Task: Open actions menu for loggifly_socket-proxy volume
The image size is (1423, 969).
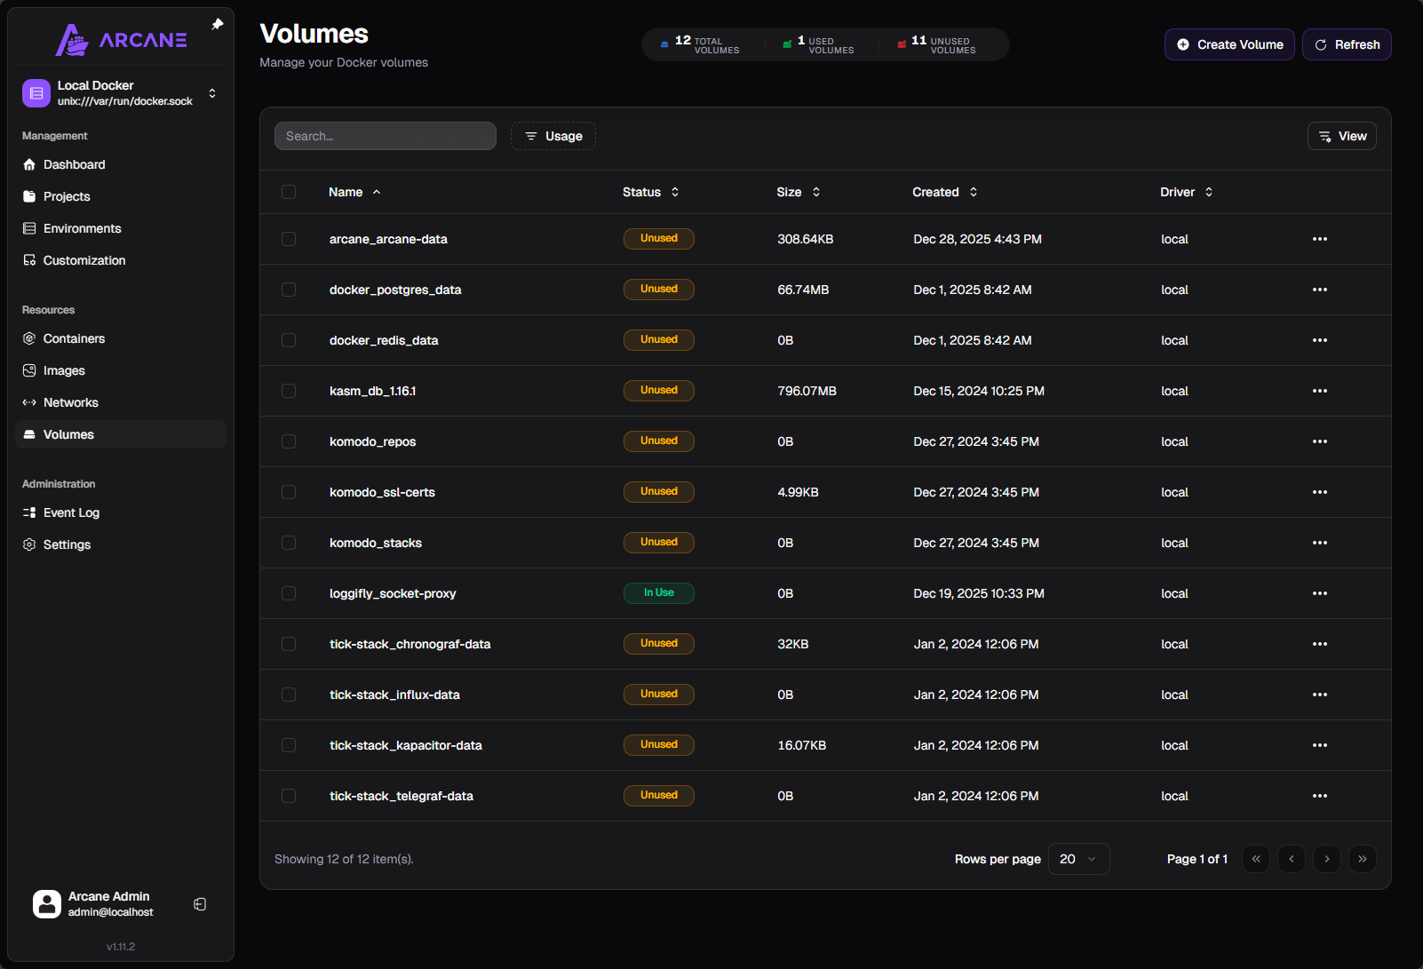Action: (1319, 593)
